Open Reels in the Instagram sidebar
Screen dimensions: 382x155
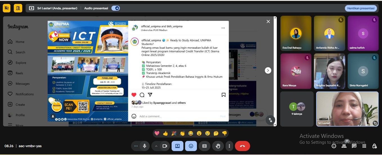point(16,73)
